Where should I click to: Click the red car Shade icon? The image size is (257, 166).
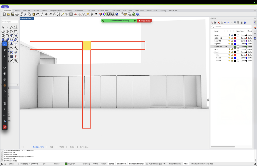[75, 14]
